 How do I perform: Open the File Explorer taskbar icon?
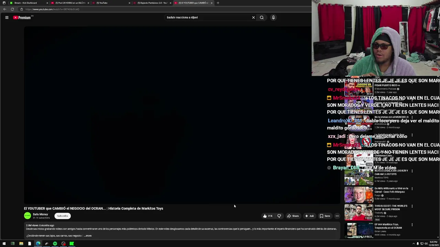click(x=21, y=244)
